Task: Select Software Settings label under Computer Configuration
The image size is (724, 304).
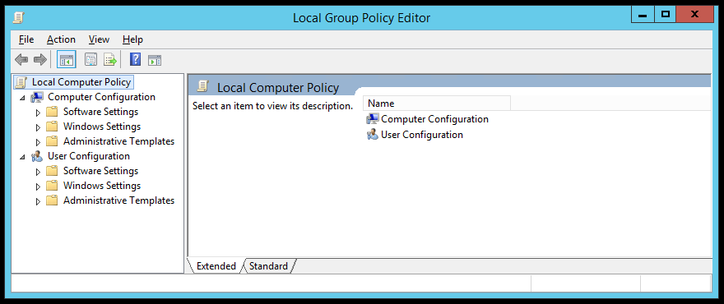Action: point(100,112)
